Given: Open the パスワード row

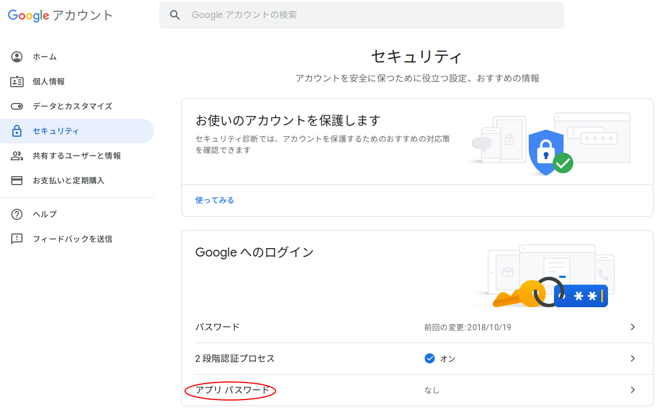Looking at the screenshot, I should 417,327.
